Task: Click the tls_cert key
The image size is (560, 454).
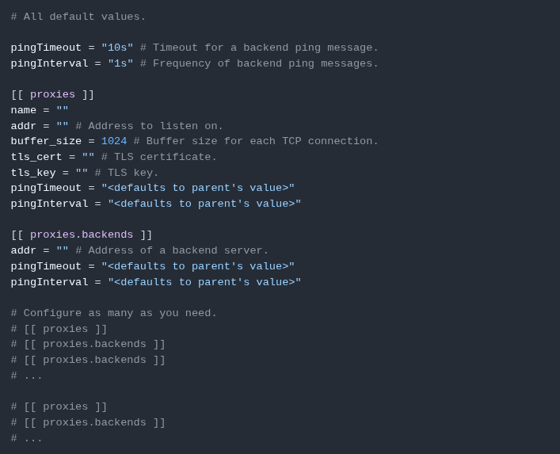Action: [36, 157]
